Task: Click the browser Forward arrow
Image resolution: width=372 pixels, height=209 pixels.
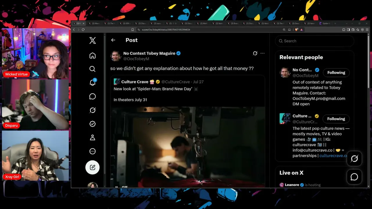Action: point(78,30)
